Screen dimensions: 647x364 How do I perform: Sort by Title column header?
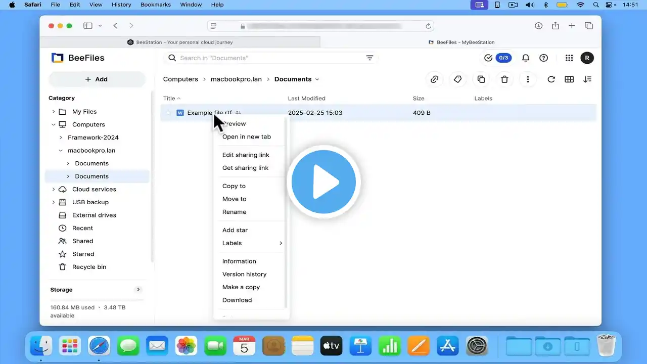click(172, 99)
